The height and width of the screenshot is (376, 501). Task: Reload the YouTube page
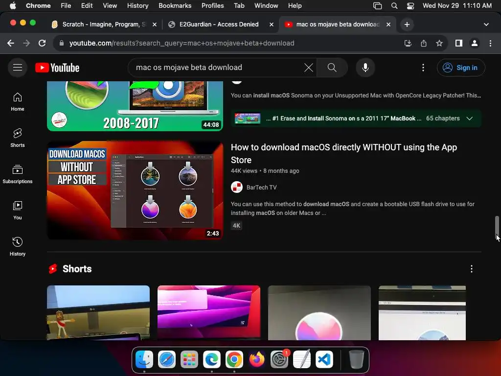[42, 43]
